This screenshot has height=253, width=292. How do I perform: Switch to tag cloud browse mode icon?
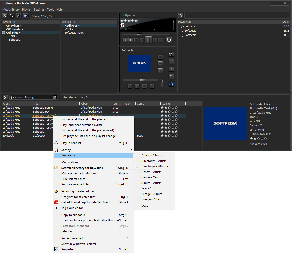coord(26,16)
